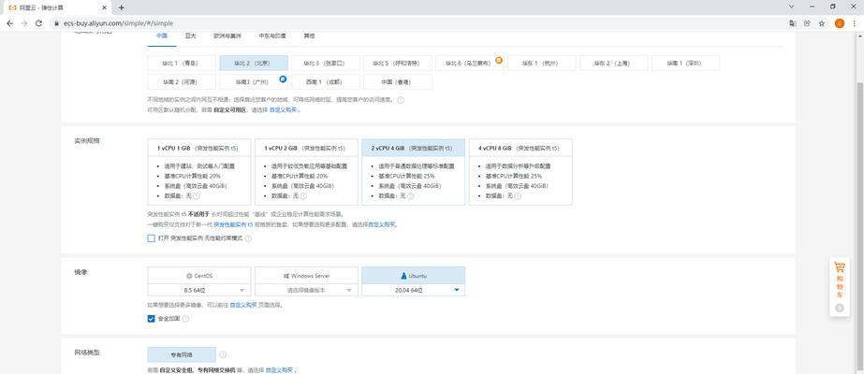
Task: Click data disk help icon in 1 vCPU 1 GiB card
Action: coord(197,195)
